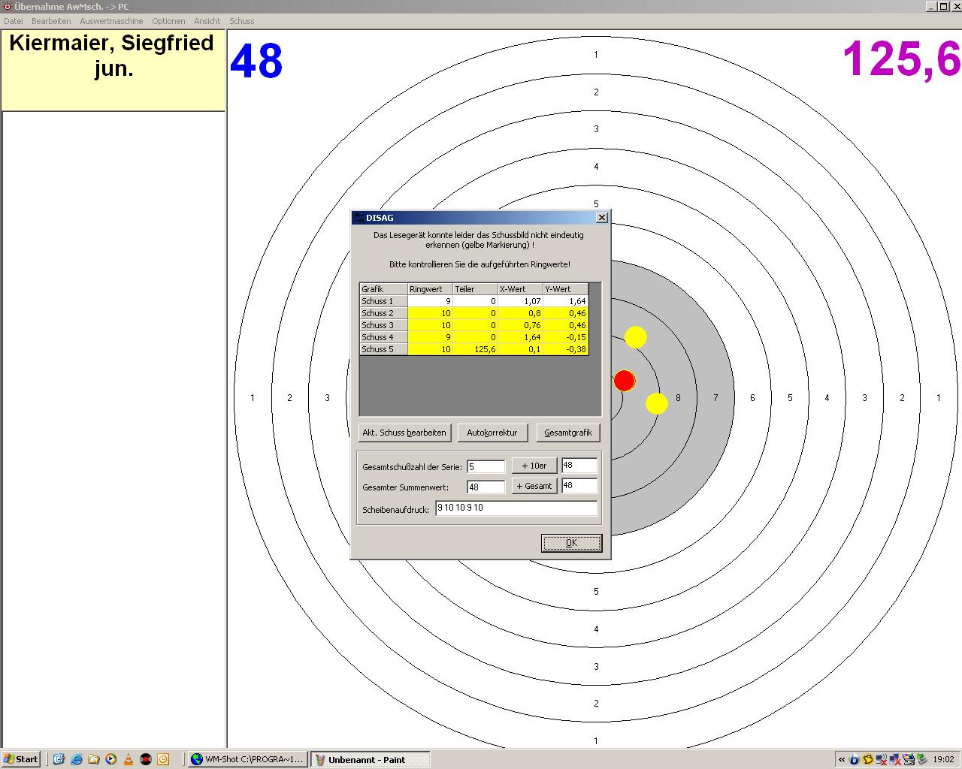
Task: Select the Schuss 4 row in table
Action: (x=383, y=337)
